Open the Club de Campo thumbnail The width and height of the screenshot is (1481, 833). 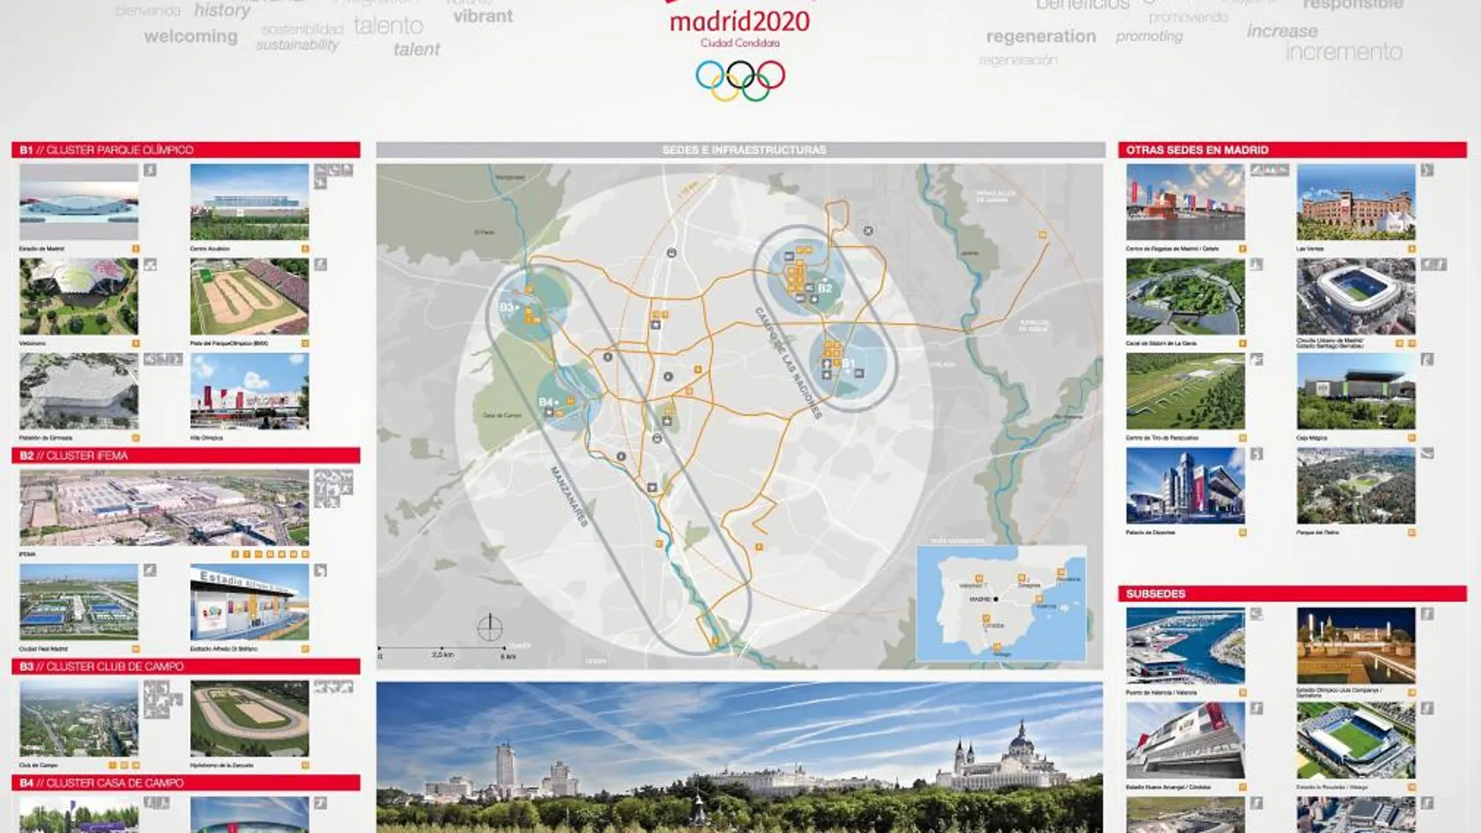[79, 718]
